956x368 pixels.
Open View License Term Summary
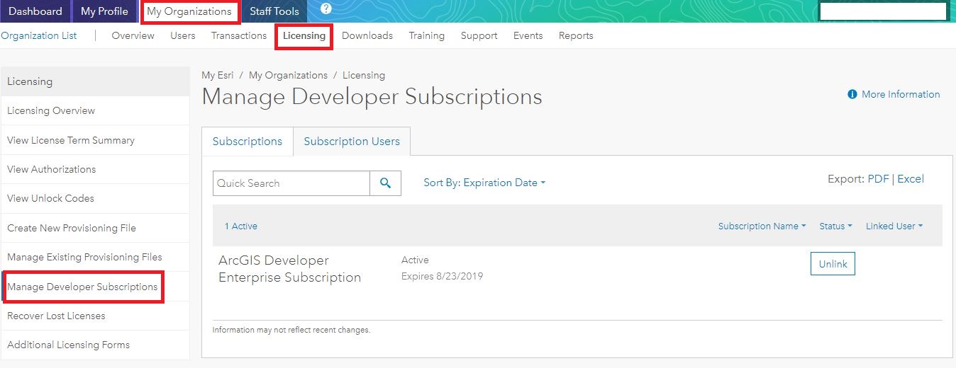pos(95,140)
